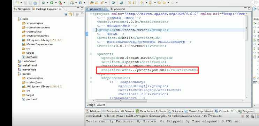259x126 pixels.
Task: Open the Snippets view tab
Action: [176, 111]
